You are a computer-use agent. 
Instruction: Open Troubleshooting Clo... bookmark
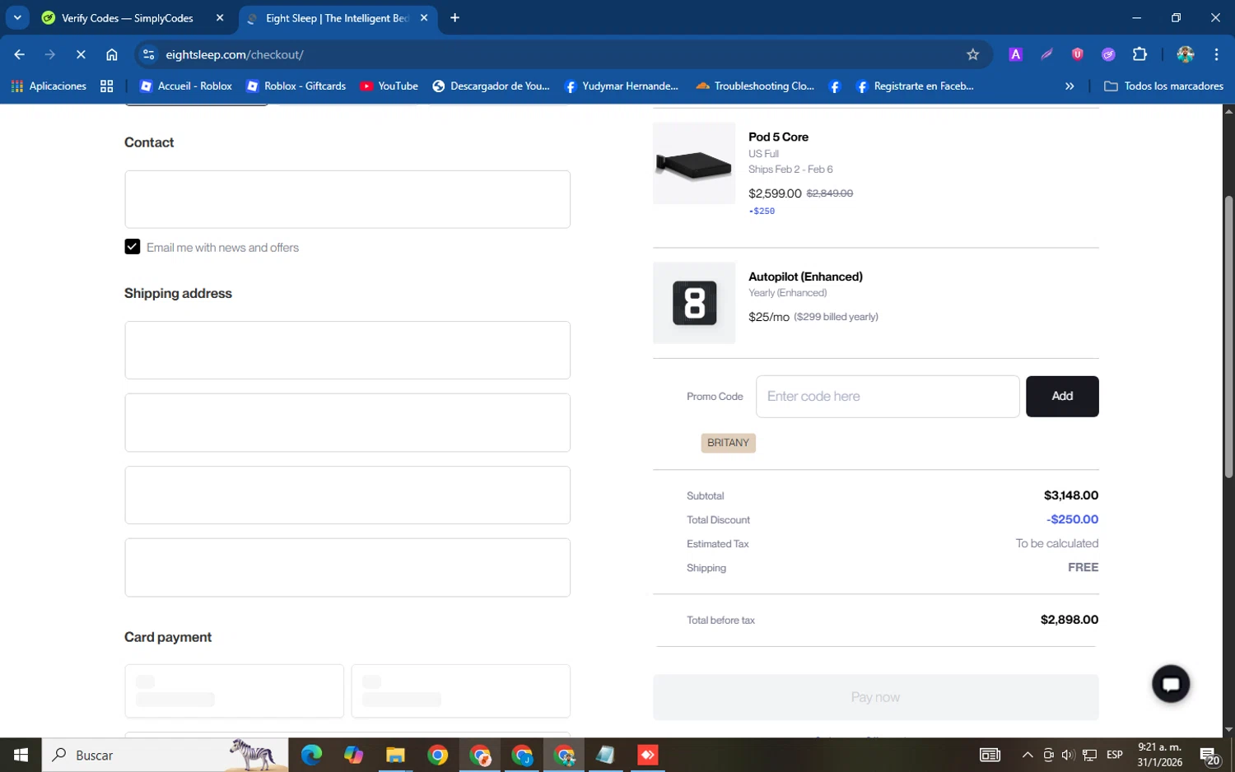coord(755,86)
